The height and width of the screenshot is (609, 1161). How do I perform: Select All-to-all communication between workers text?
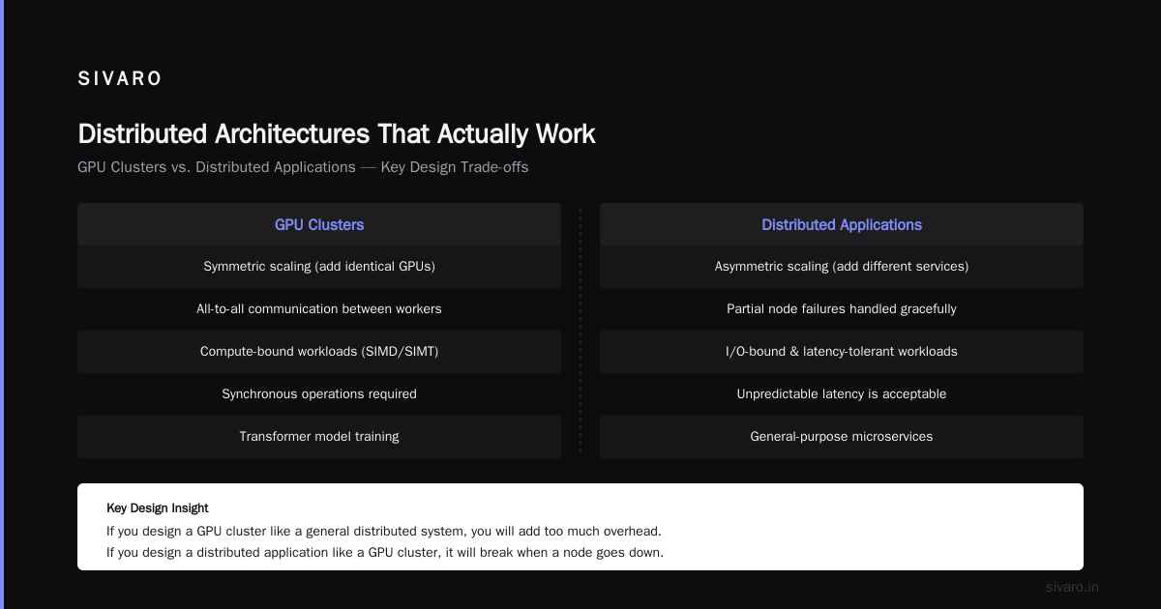319,309
